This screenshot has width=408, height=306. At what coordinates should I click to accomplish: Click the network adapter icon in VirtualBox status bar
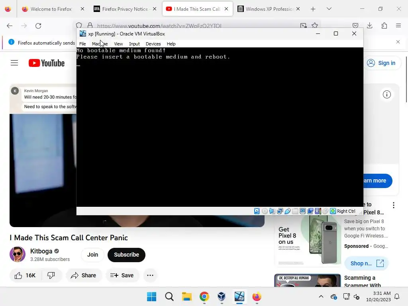[x=280, y=211]
